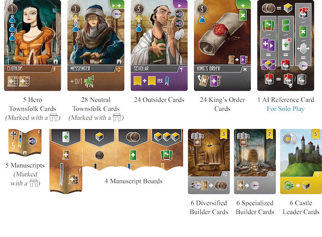Click the '24 Outsider Cards' caption
This screenshot has height=237, width=322.
point(159,100)
